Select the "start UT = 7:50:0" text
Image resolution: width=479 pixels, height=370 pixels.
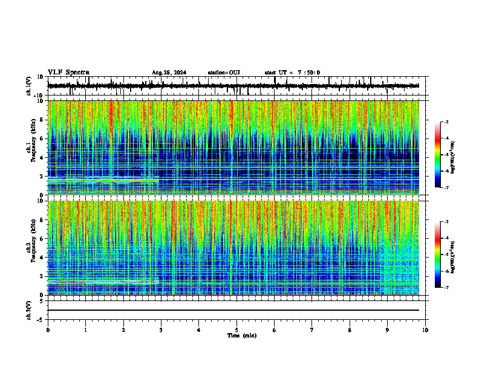click(292, 73)
